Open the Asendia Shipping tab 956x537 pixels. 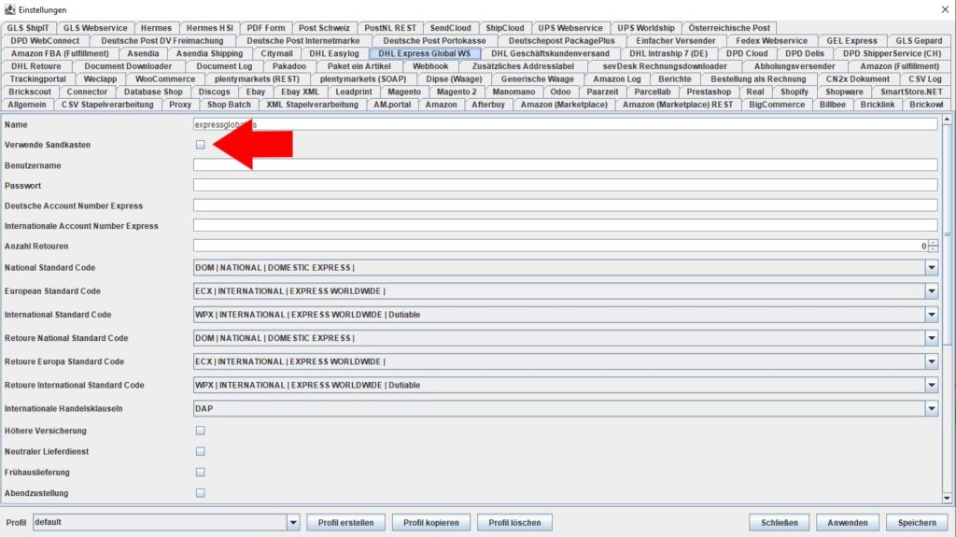pos(209,54)
